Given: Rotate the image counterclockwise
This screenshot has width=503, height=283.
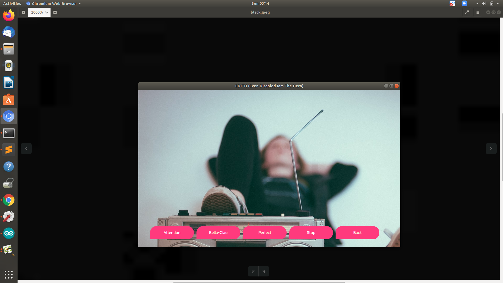Looking at the screenshot, I should point(253,271).
